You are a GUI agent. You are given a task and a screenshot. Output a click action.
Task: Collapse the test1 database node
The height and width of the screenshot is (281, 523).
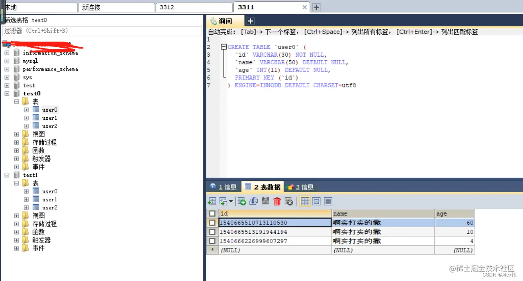tap(7, 175)
